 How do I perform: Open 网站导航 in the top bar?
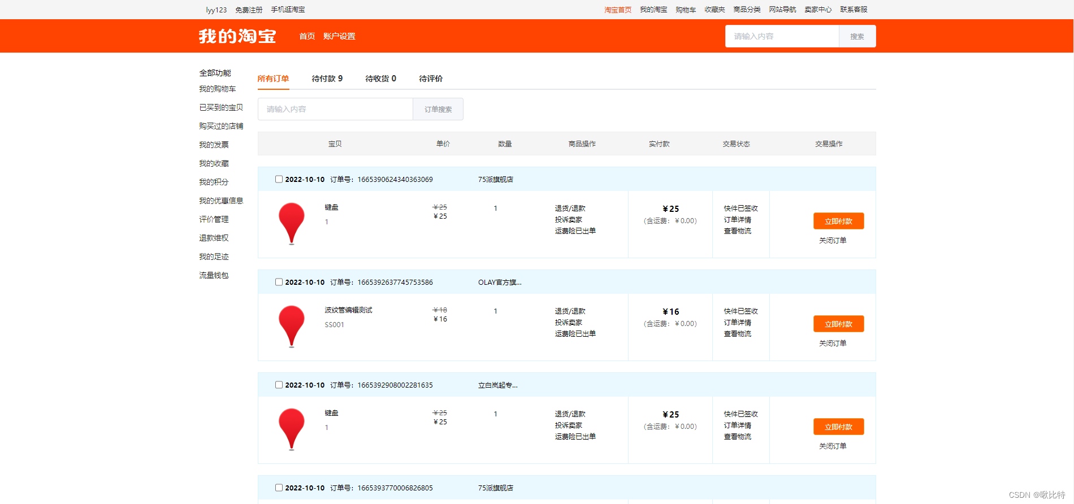click(782, 10)
